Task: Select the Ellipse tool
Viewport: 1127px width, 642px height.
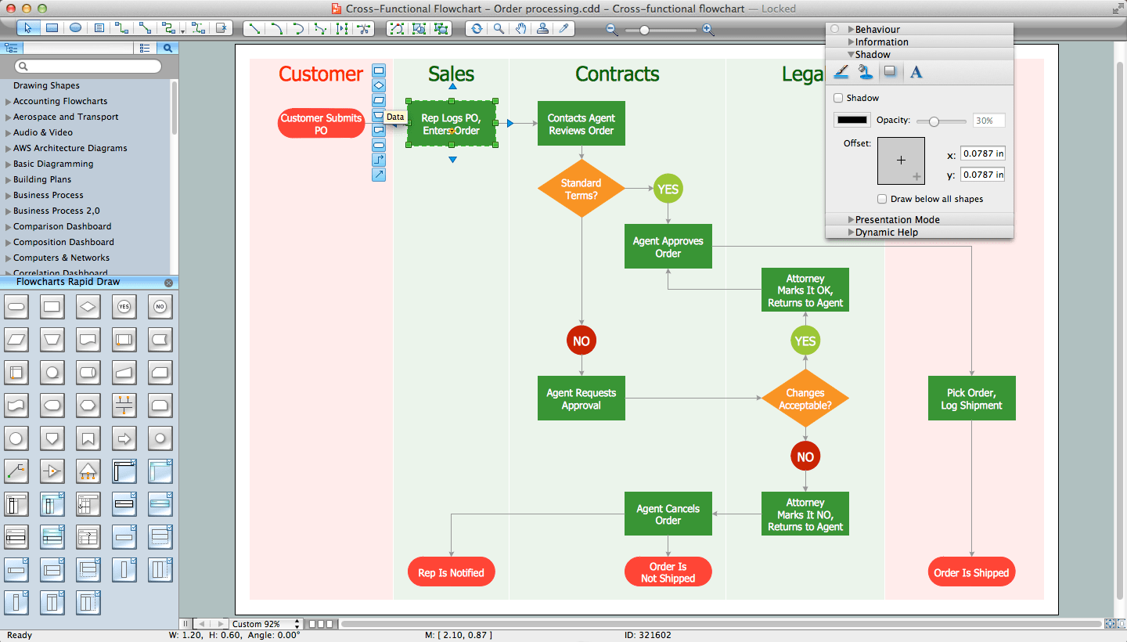Action: click(74, 29)
